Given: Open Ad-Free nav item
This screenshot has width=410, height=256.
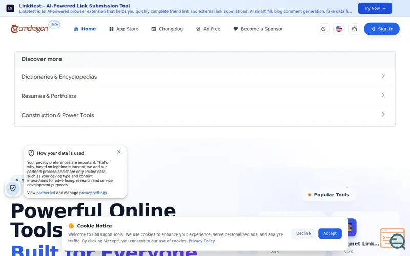Looking at the screenshot, I should coord(209,29).
